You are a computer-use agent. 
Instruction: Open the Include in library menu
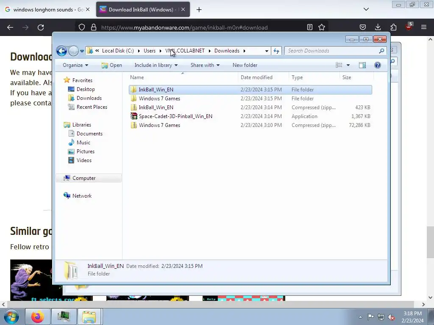coord(156,65)
